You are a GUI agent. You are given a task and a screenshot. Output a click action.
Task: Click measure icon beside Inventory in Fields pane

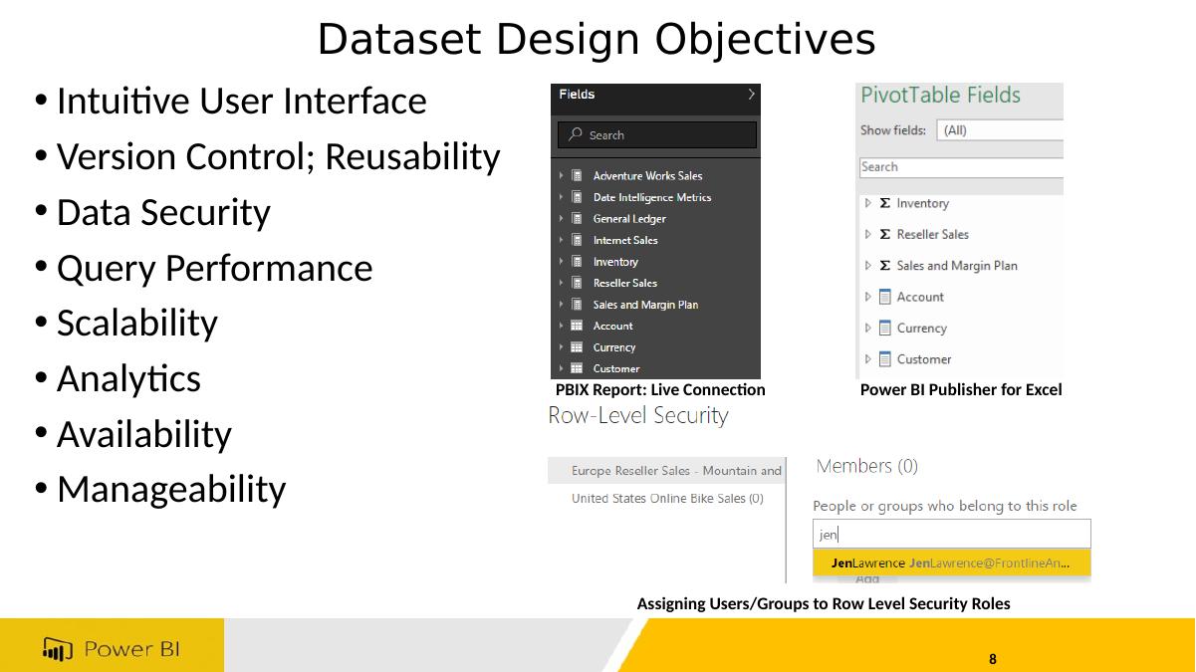(x=577, y=262)
